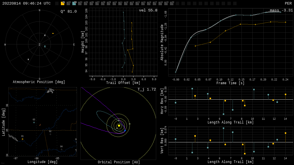Screen dimensions: 294x165
Task: Click the 04 station cross on map
Action: (61, 149)
